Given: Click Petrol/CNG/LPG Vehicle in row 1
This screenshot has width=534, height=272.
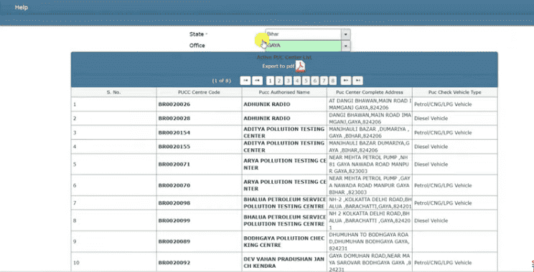Looking at the screenshot, I should (443, 105).
